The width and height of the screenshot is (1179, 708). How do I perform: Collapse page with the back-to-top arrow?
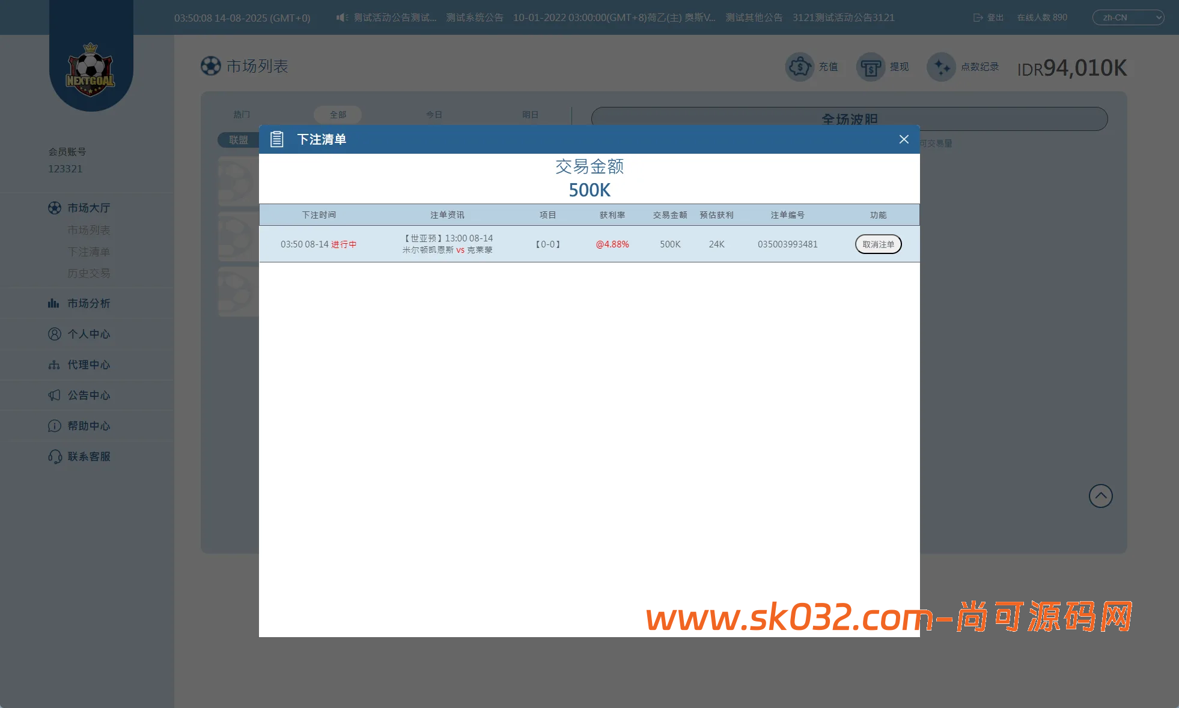(1100, 495)
